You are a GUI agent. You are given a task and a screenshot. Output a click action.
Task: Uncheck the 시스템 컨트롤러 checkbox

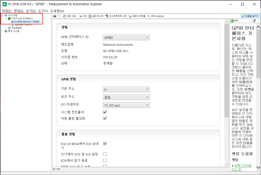point(105,112)
